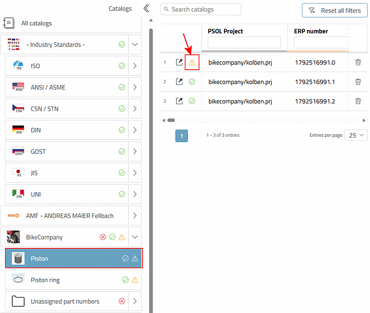Open external link icon for 1792516991.1

tap(180, 82)
